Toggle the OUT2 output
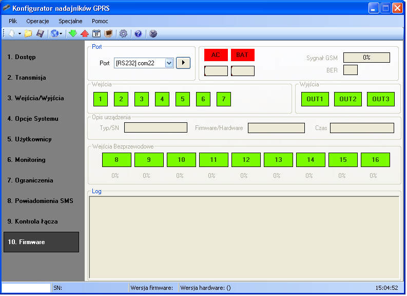The width and height of the screenshot is (407, 296). coord(348,99)
